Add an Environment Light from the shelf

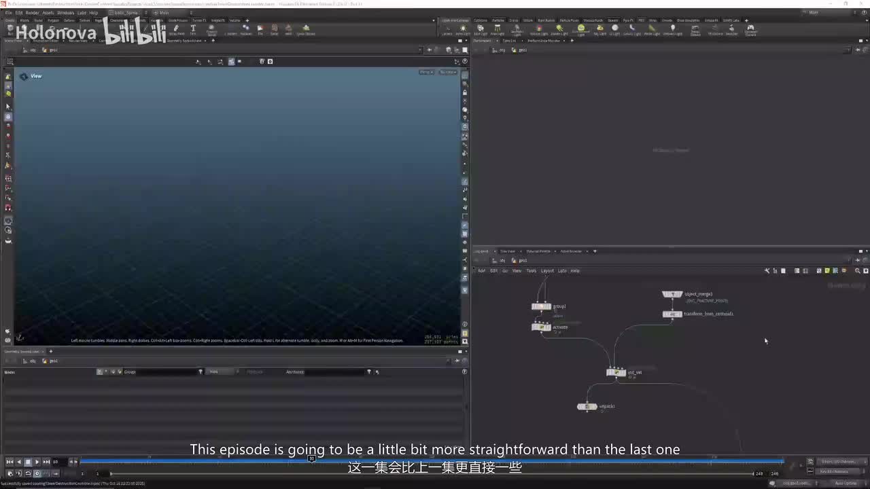tap(581, 30)
